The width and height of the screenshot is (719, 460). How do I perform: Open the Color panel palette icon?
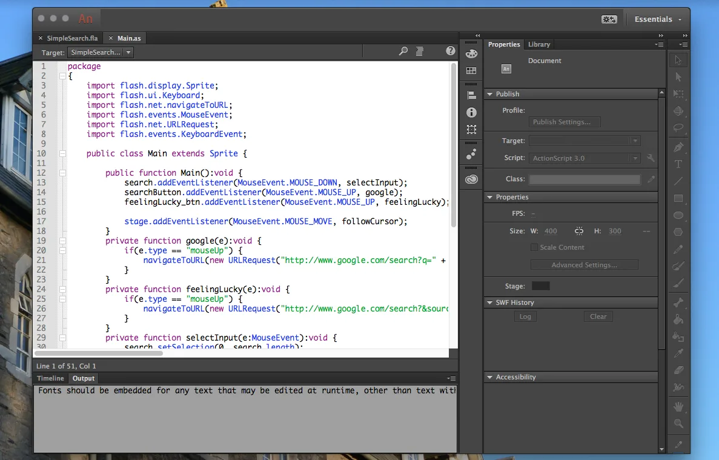471,54
